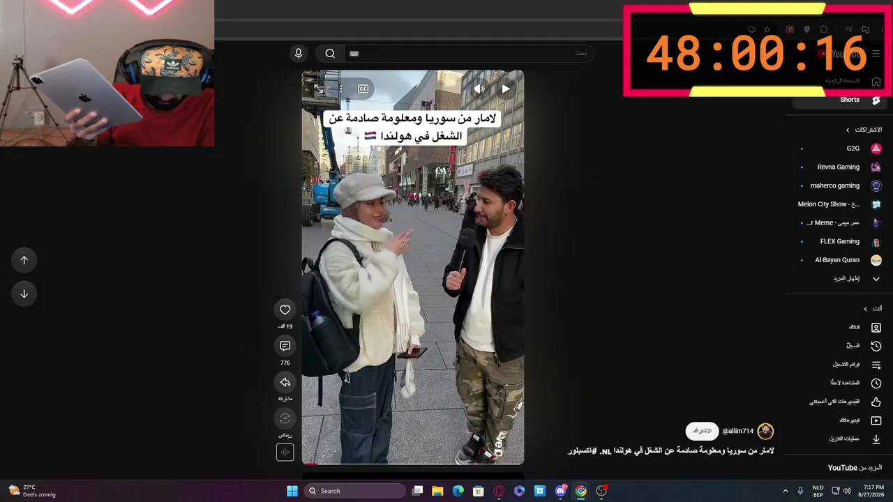Submit with the search magnifier button
The image size is (893, 502).
click(330, 53)
